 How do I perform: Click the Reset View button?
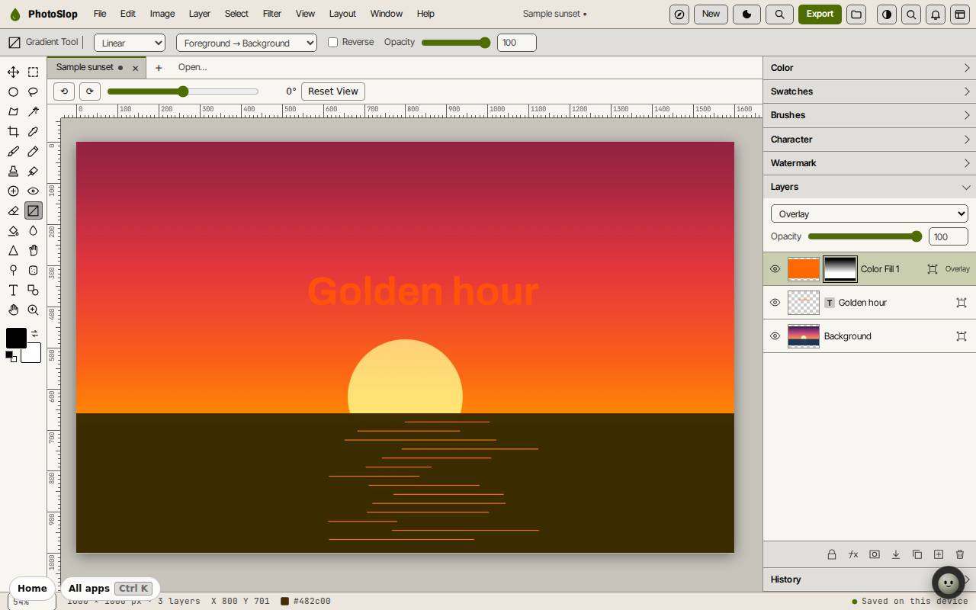[x=332, y=91]
